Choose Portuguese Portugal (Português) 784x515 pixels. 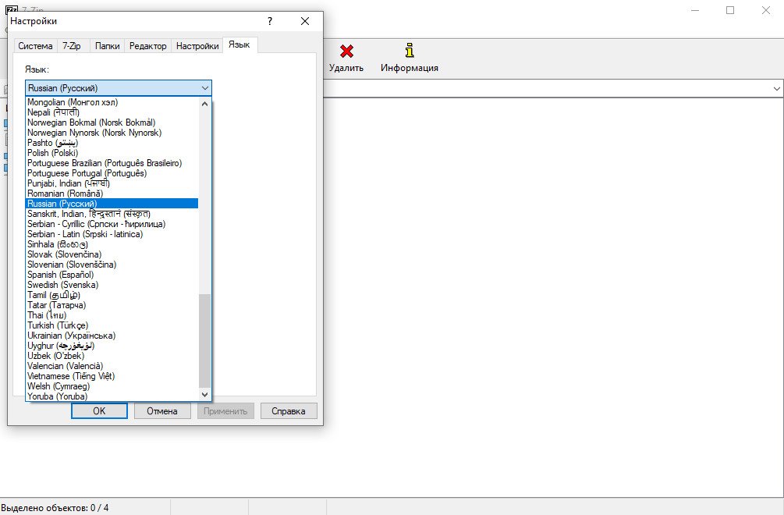[x=112, y=173]
